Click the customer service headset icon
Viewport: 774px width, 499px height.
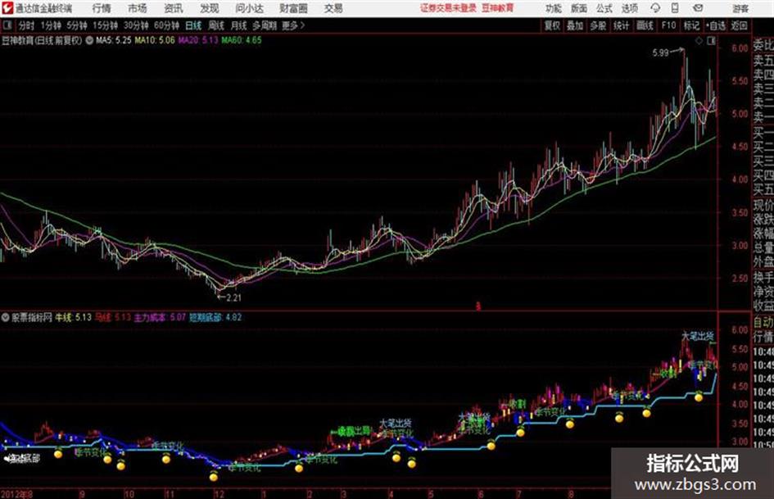[655, 8]
